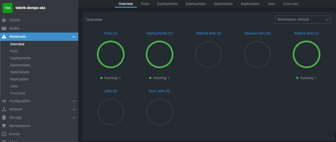Click Running: 1 legend under Deployments
The width and height of the screenshot is (336, 142).
160,78
